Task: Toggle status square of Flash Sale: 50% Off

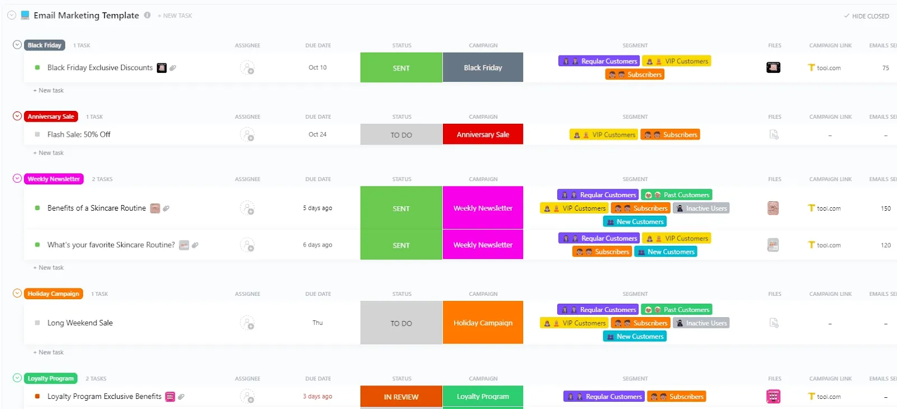Action: (38, 134)
